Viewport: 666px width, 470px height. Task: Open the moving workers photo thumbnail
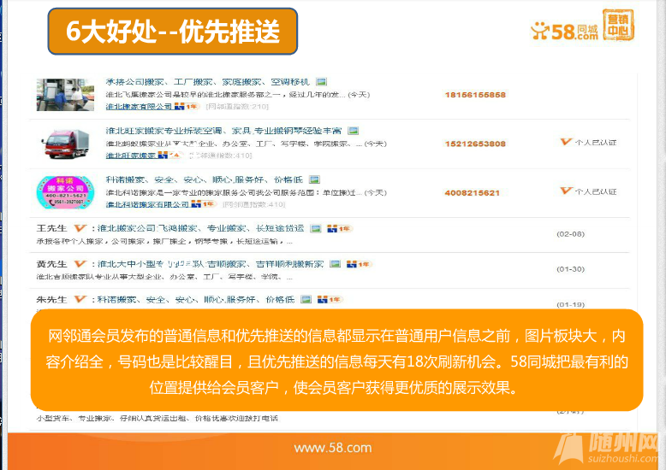[65, 95]
